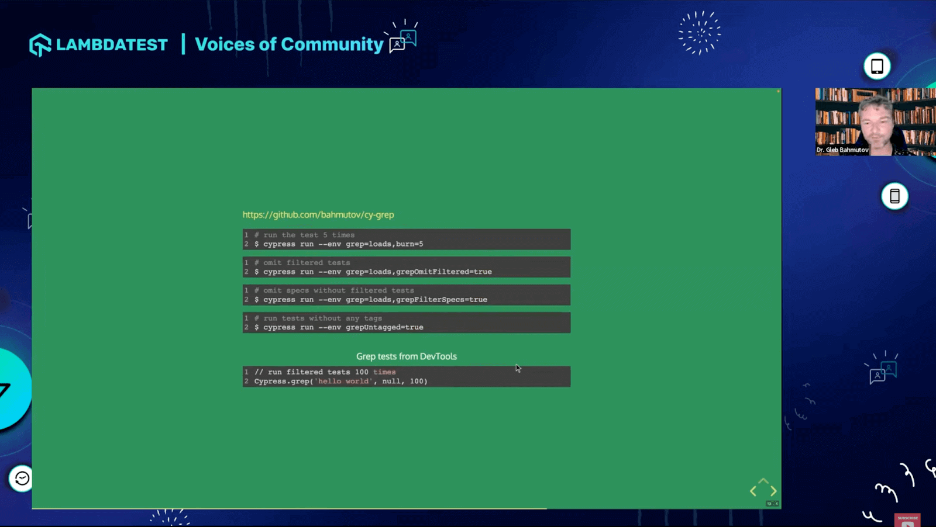Click the Cypress.grep('hello world') code line
936x527 pixels.
[x=341, y=381]
